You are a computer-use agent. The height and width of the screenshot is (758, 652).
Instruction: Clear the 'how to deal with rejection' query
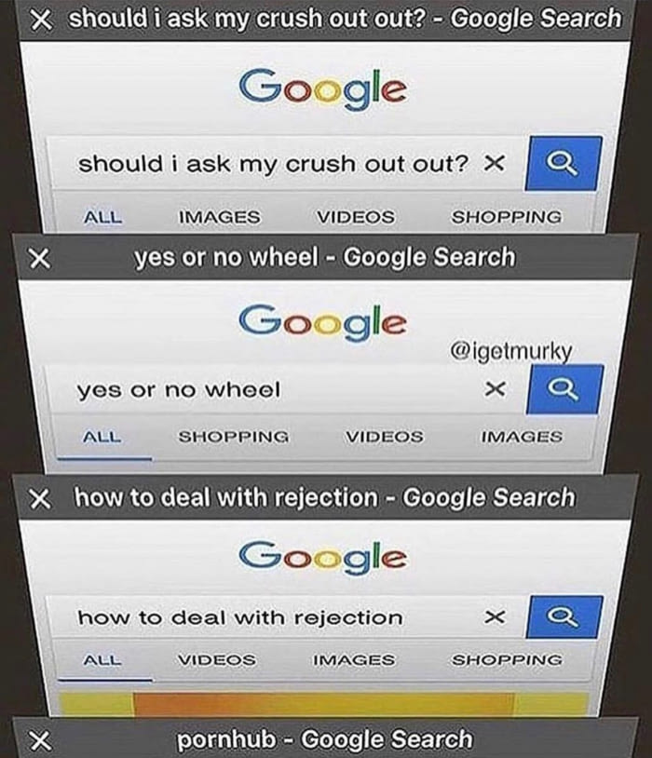[x=496, y=616]
